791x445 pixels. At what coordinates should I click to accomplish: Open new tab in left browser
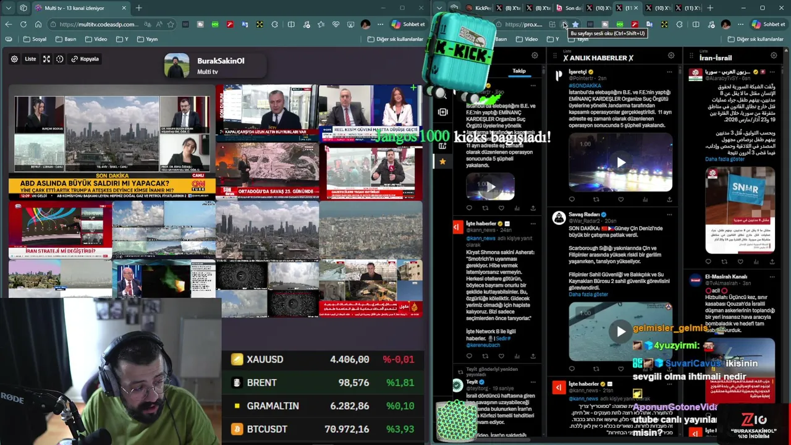coord(138,8)
